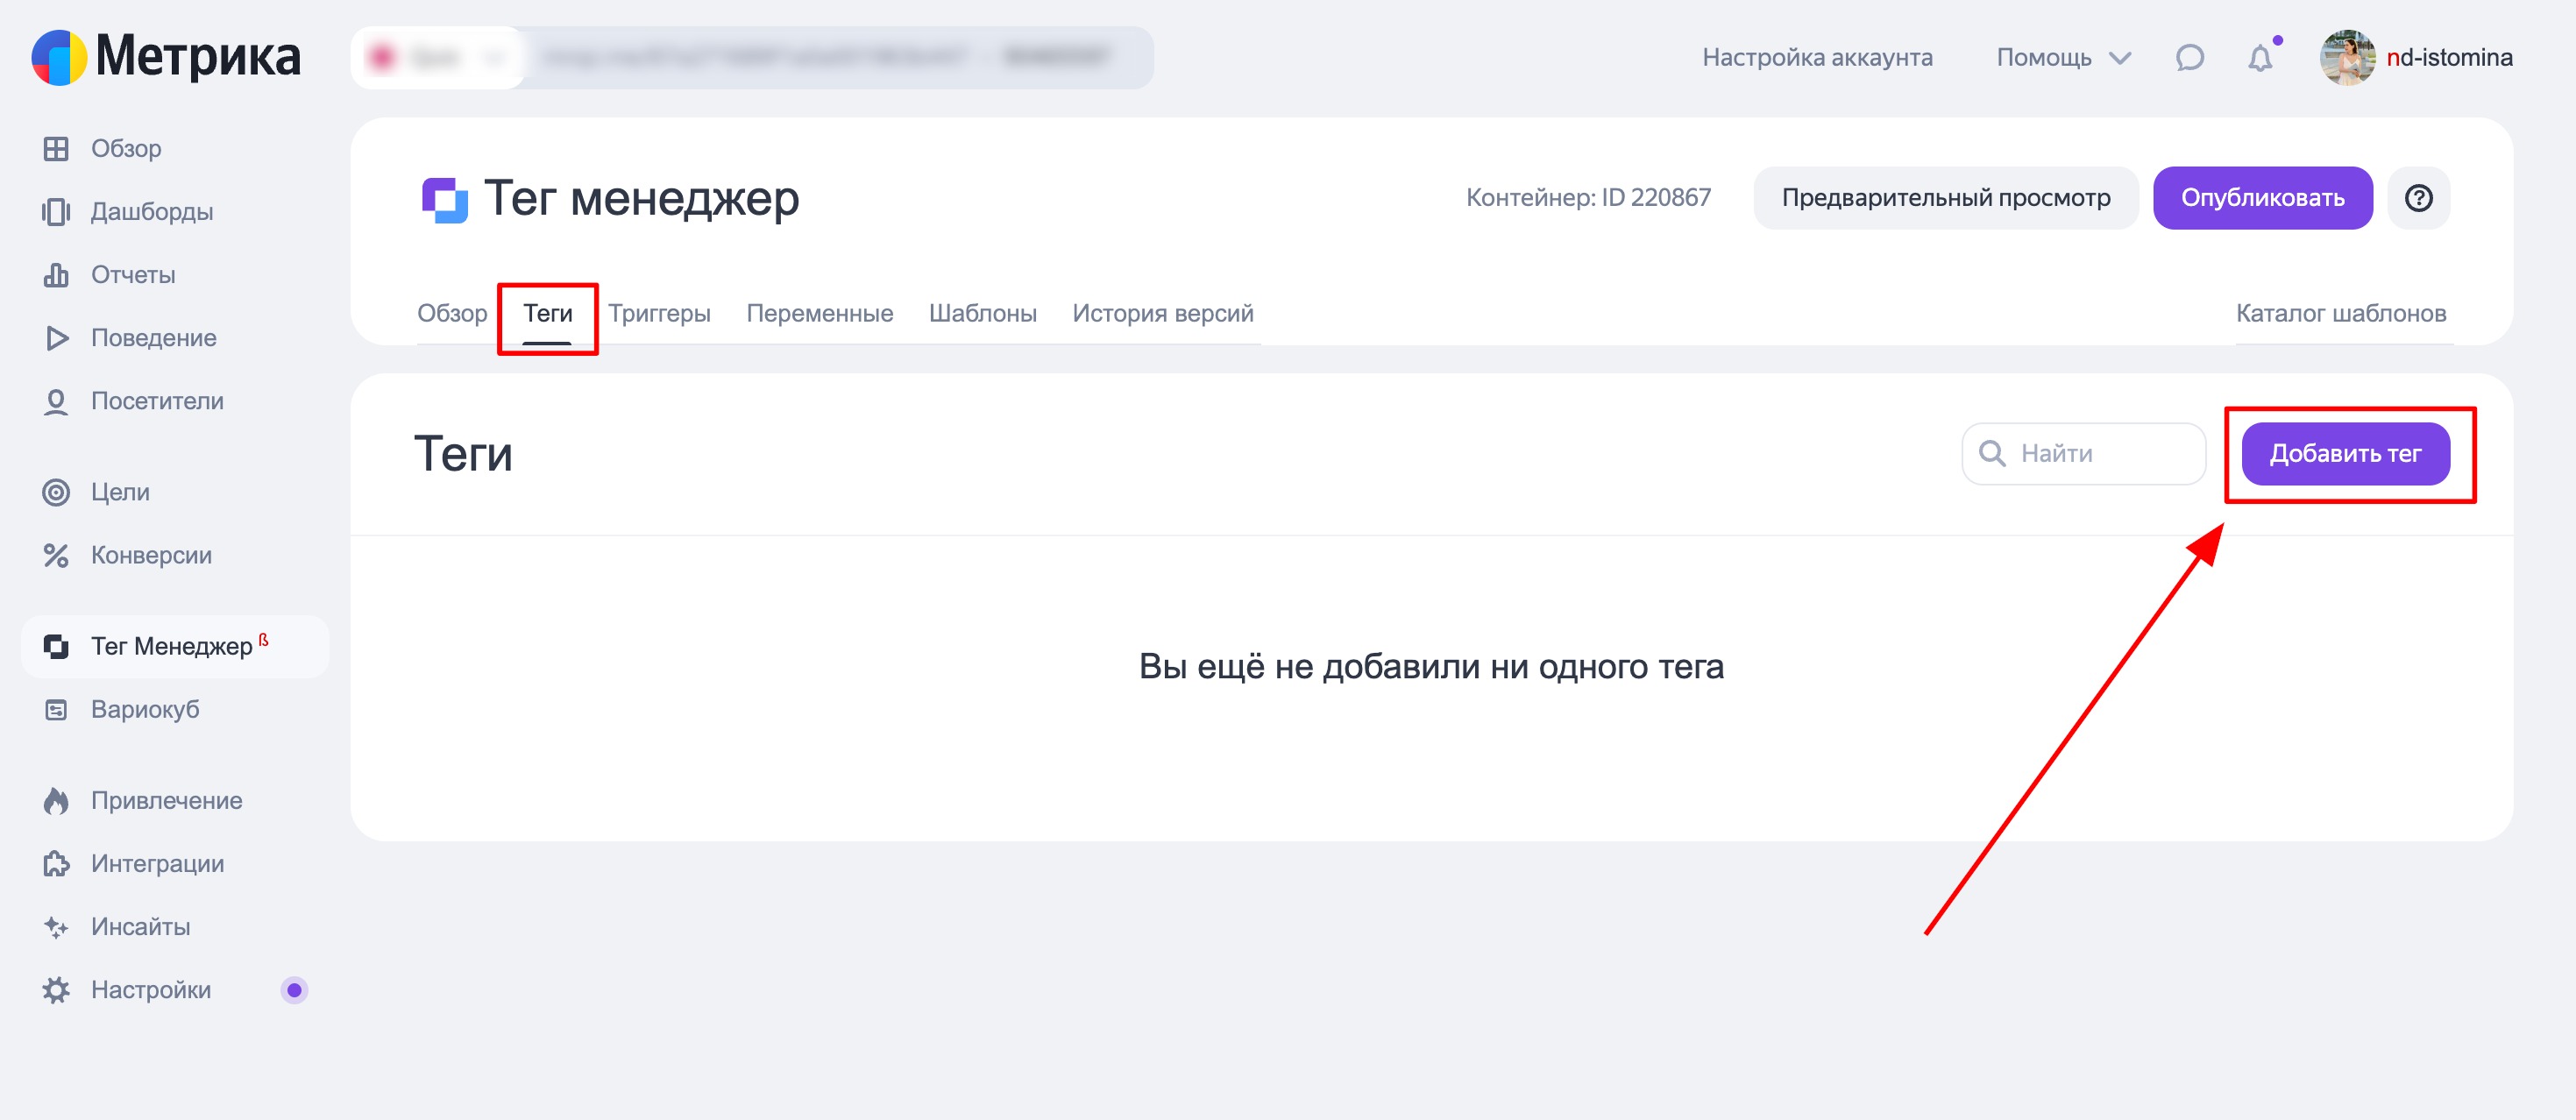Switch to the Обзор tab in Тег менеджер
The height and width of the screenshot is (1120, 2576).
coord(452,313)
